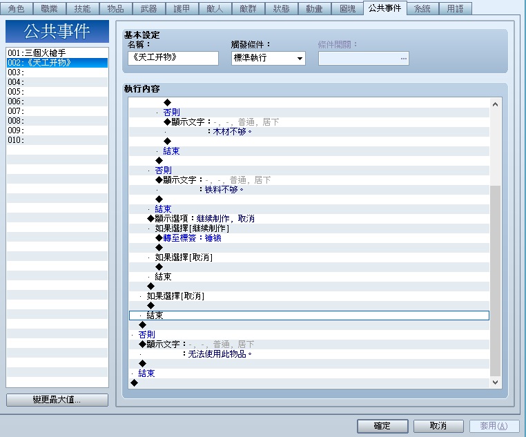The width and height of the screenshot is (526, 437).
Task: Select empty event slot 003
Action: click(57, 72)
